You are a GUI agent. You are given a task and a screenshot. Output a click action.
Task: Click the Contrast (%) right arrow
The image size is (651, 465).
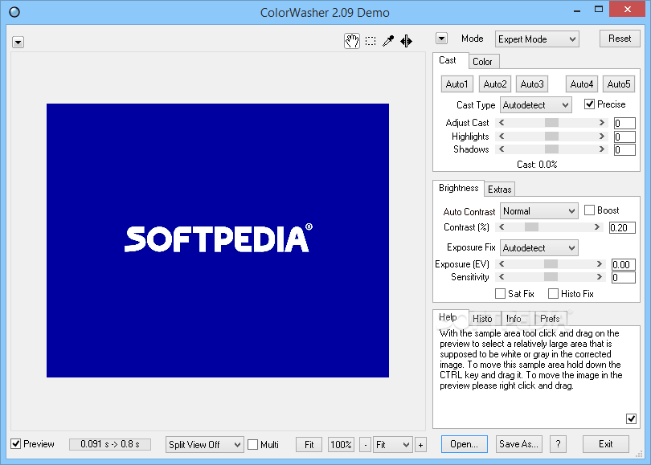(x=597, y=227)
